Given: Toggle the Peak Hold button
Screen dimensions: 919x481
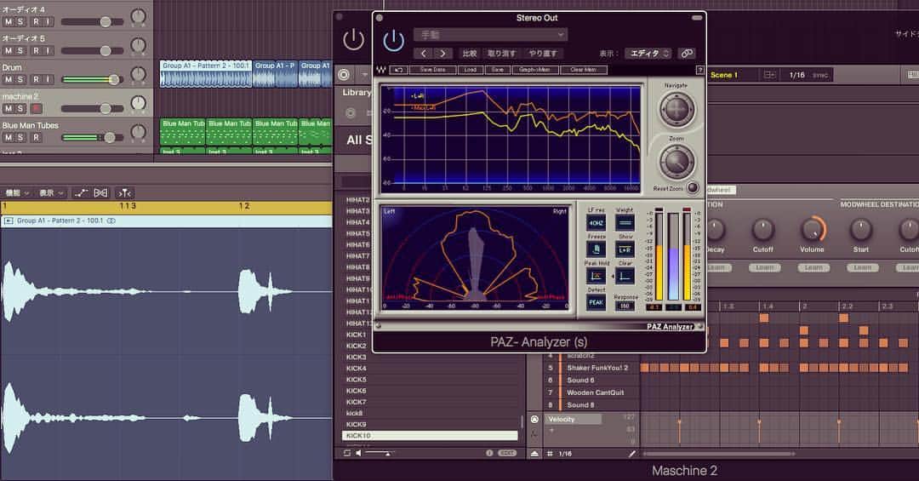Looking at the screenshot, I should point(596,276).
